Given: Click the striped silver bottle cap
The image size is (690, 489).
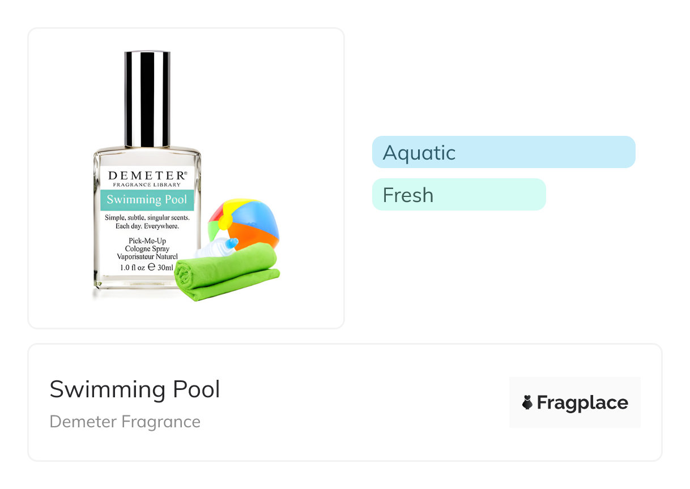Looking at the screenshot, I should 147,98.
